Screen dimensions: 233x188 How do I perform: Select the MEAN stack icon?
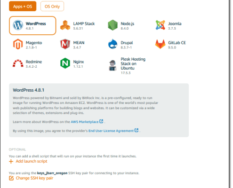click(x=65, y=44)
